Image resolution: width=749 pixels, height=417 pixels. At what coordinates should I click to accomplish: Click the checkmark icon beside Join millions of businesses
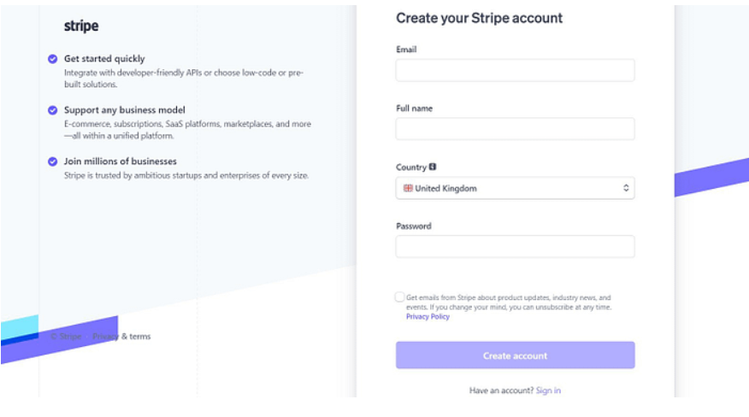(x=52, y=162)
